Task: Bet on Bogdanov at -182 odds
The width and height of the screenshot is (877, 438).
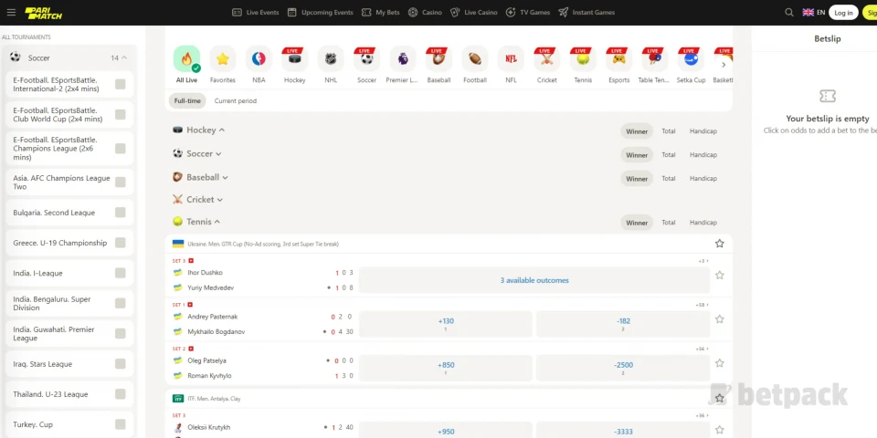Action: [623, 324]
